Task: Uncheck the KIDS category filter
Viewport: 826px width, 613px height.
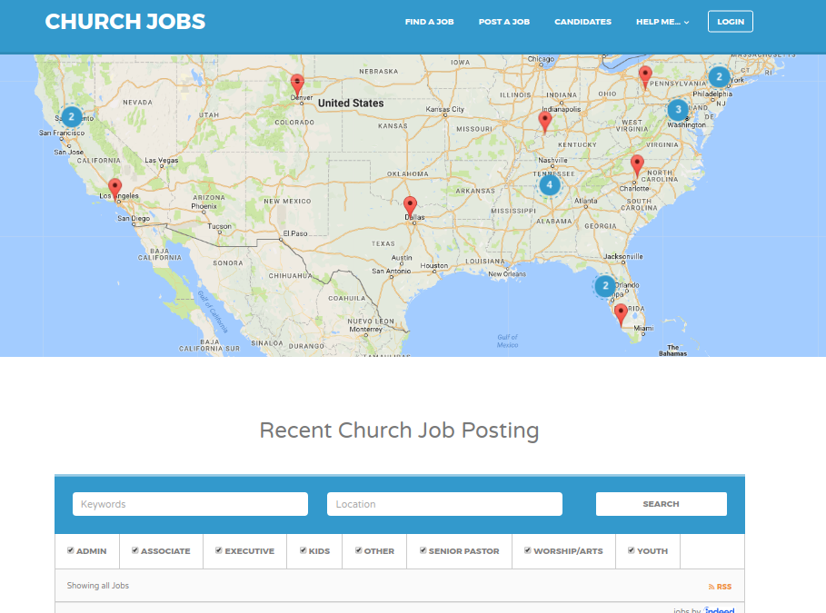Action: coord(303,550)
